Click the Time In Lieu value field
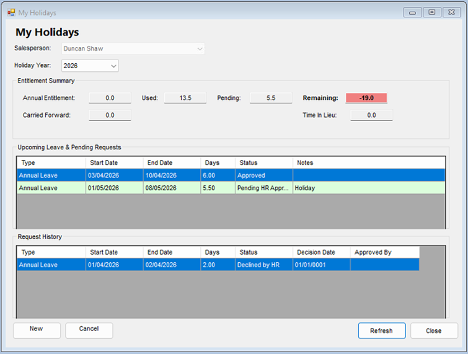 tap(371, 115)
